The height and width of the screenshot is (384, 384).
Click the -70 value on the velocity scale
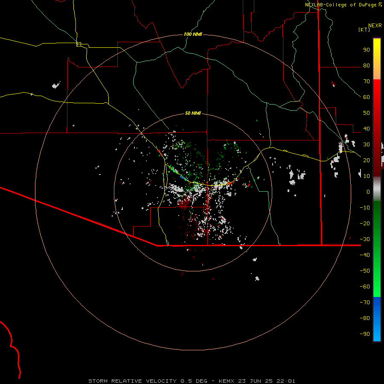(365, 302)
